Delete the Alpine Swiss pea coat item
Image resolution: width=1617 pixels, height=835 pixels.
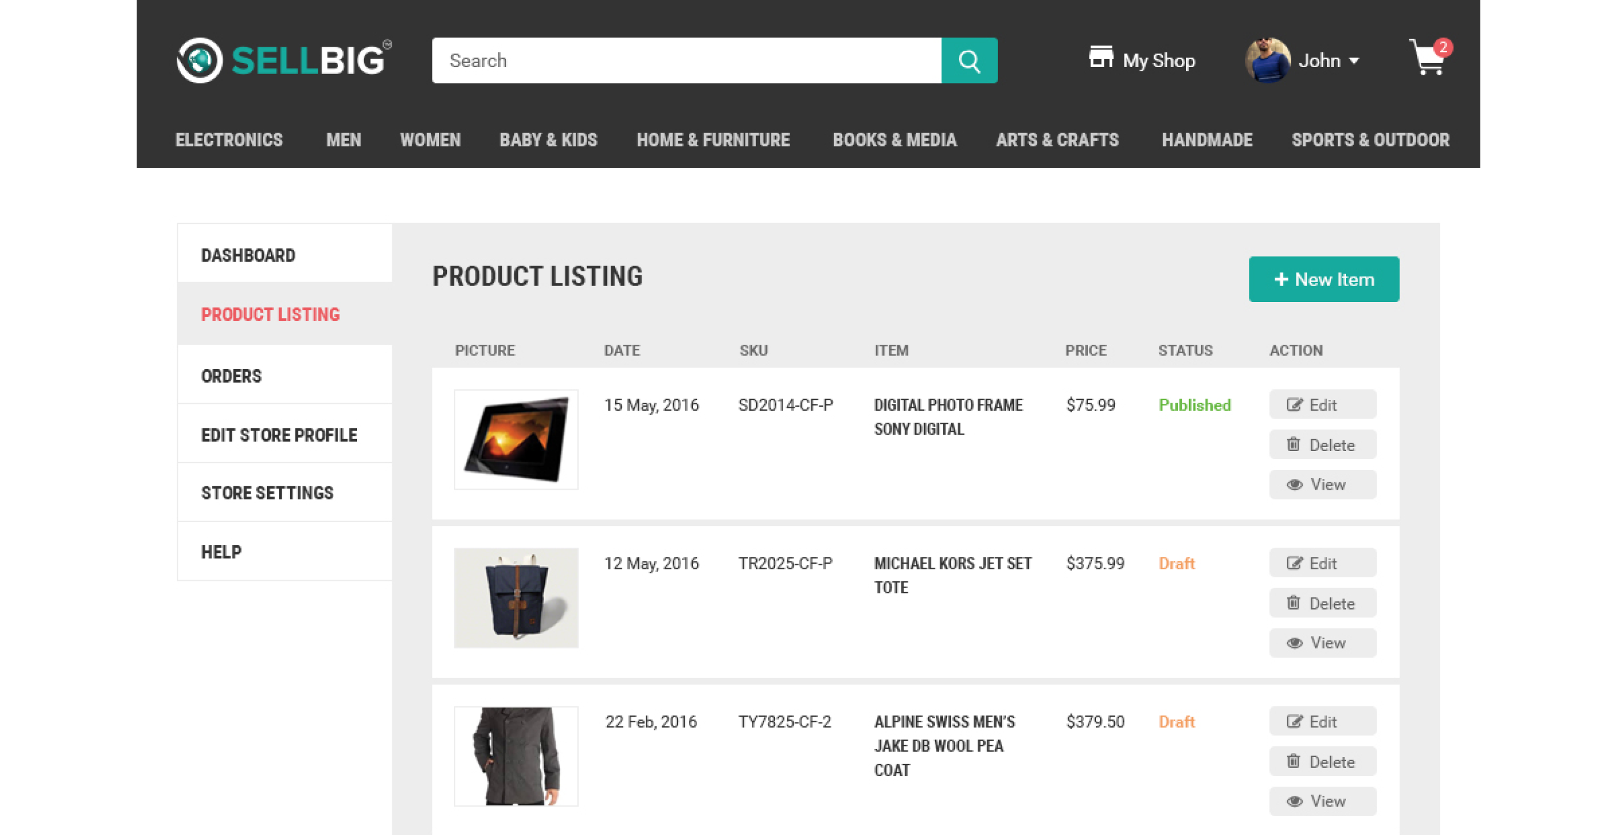[x=1323, y=762]
